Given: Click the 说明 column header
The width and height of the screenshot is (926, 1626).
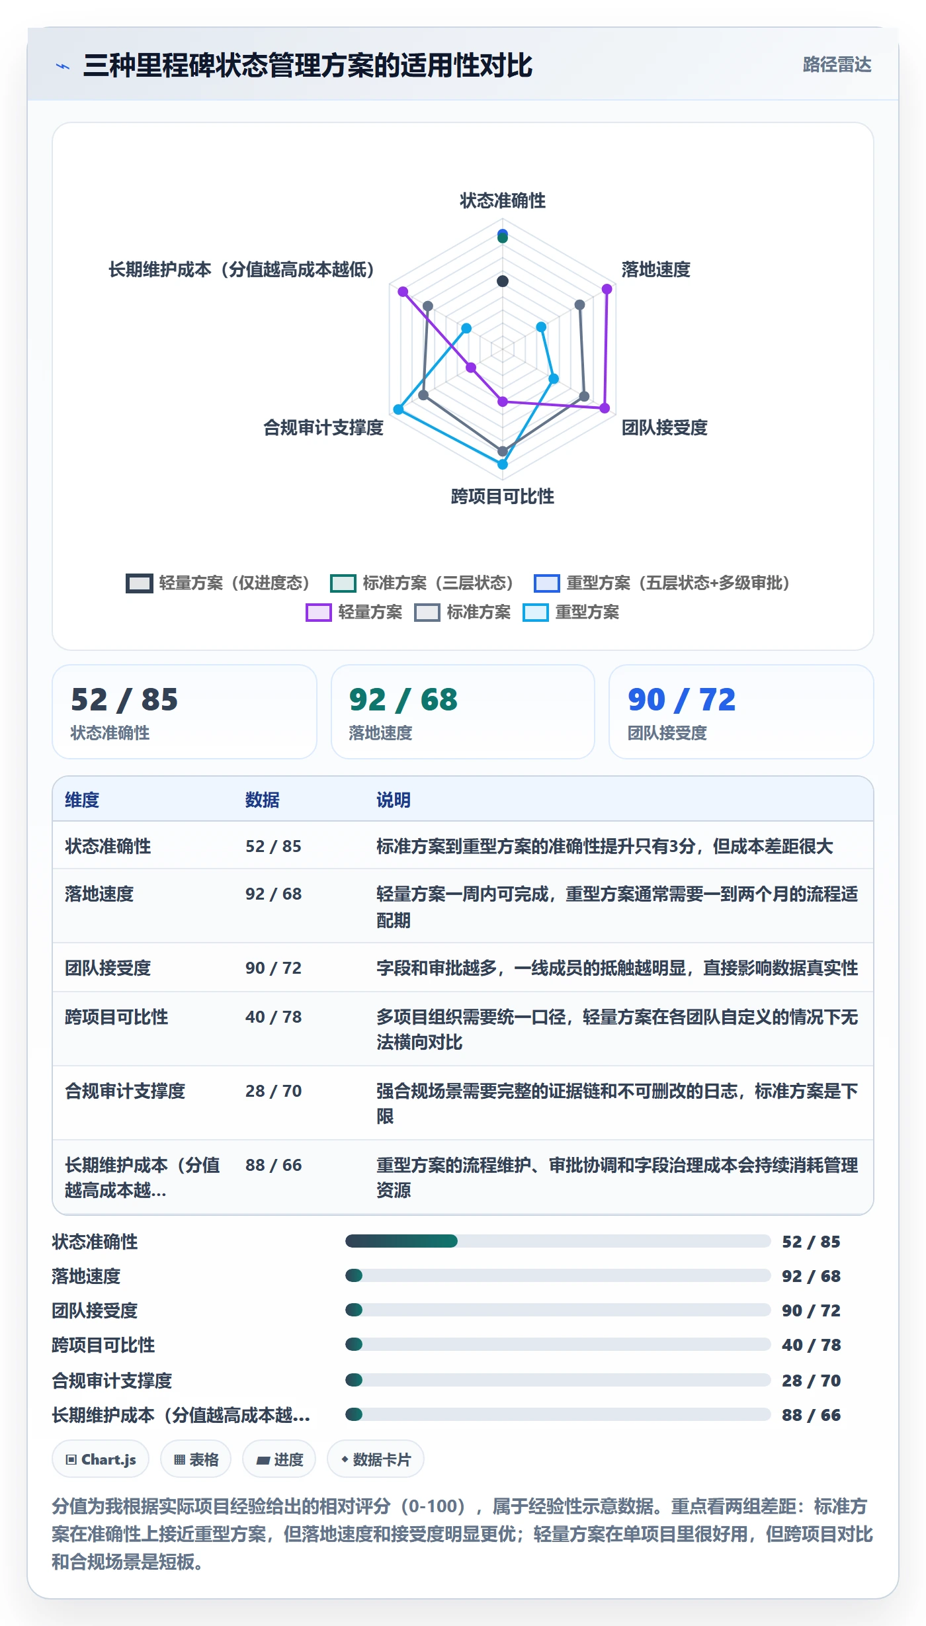Looking at the screenshot, I should click(394, 800).
